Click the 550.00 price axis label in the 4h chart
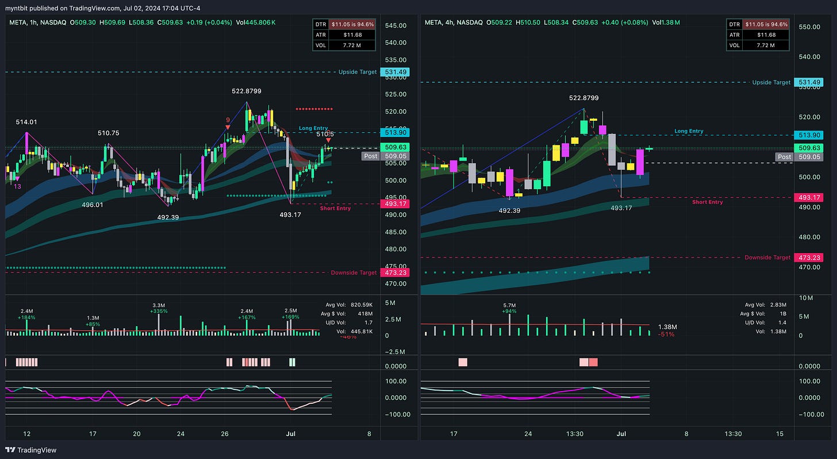The width and height of the screenshot is (837, 459). (x=809, y=27)
